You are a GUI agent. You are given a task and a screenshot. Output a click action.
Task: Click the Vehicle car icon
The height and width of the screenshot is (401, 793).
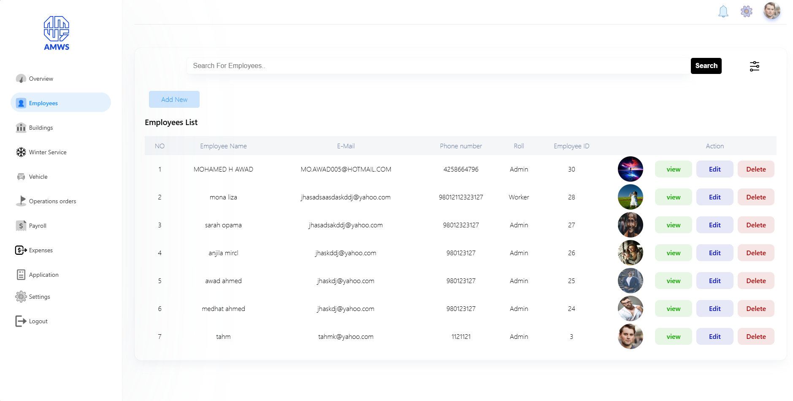(x=21, y=177)
